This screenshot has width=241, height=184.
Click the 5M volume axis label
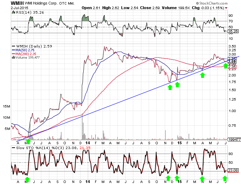point(7,128)
